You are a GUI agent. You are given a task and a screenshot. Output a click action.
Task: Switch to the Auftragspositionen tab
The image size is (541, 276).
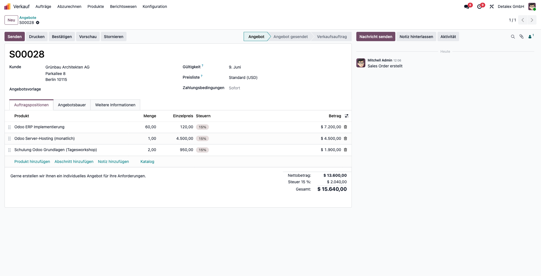[31, 105]
